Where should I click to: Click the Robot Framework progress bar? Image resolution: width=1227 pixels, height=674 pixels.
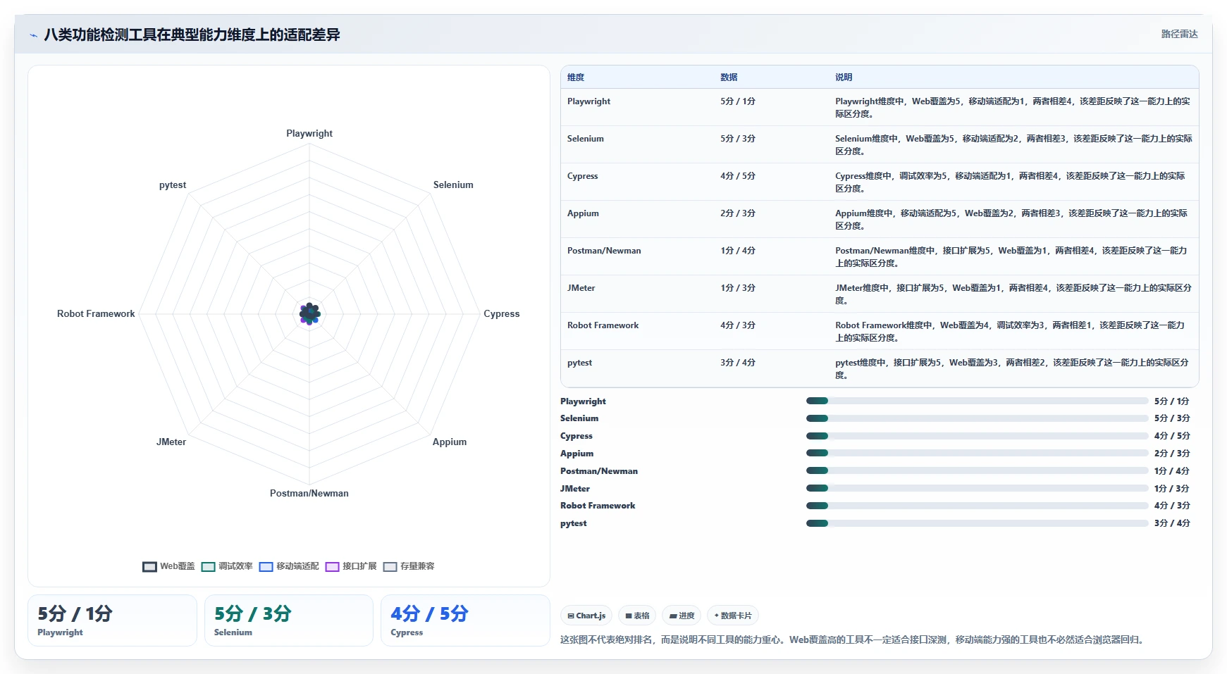coord(978,506)
